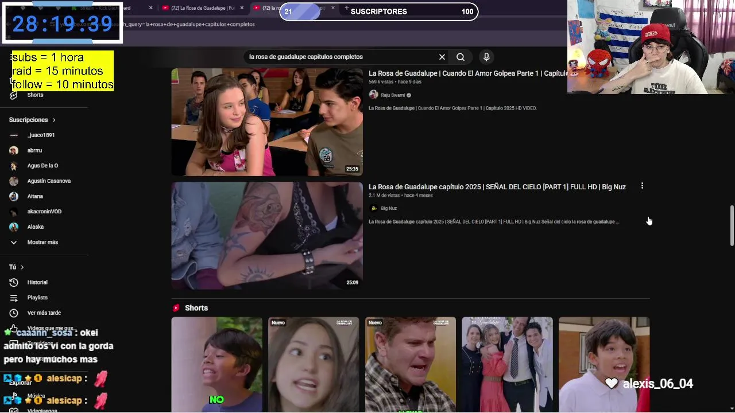The width and height of the screenshot is (735, 413).
Task: Open Agustín Casanova subscription
Action: pyautogui.click(x=49, y=181)
